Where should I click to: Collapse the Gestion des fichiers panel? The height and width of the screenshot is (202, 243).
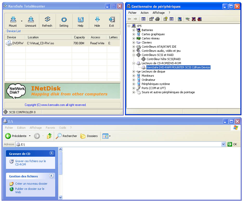click(x=51, y=176)
